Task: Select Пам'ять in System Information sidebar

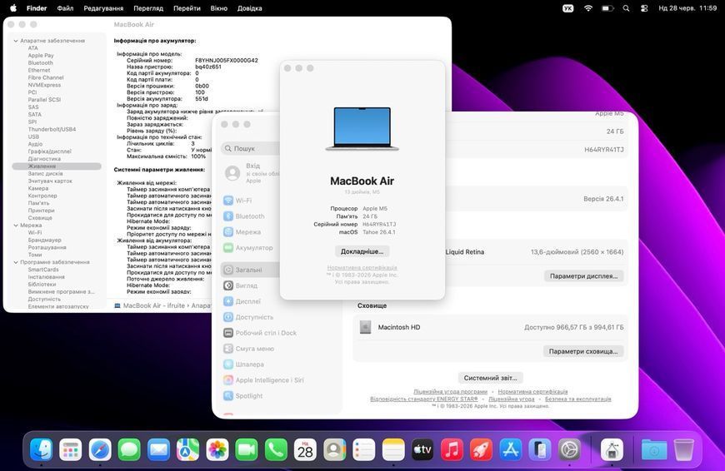Action: [38, 203]
